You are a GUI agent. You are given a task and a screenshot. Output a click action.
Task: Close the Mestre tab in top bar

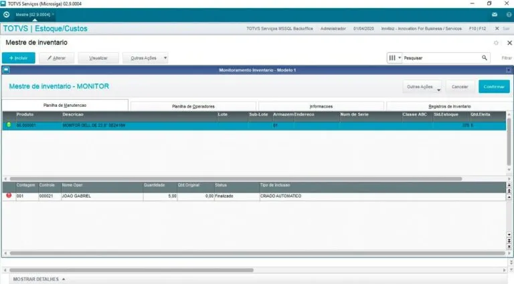[x=53, y=14]
